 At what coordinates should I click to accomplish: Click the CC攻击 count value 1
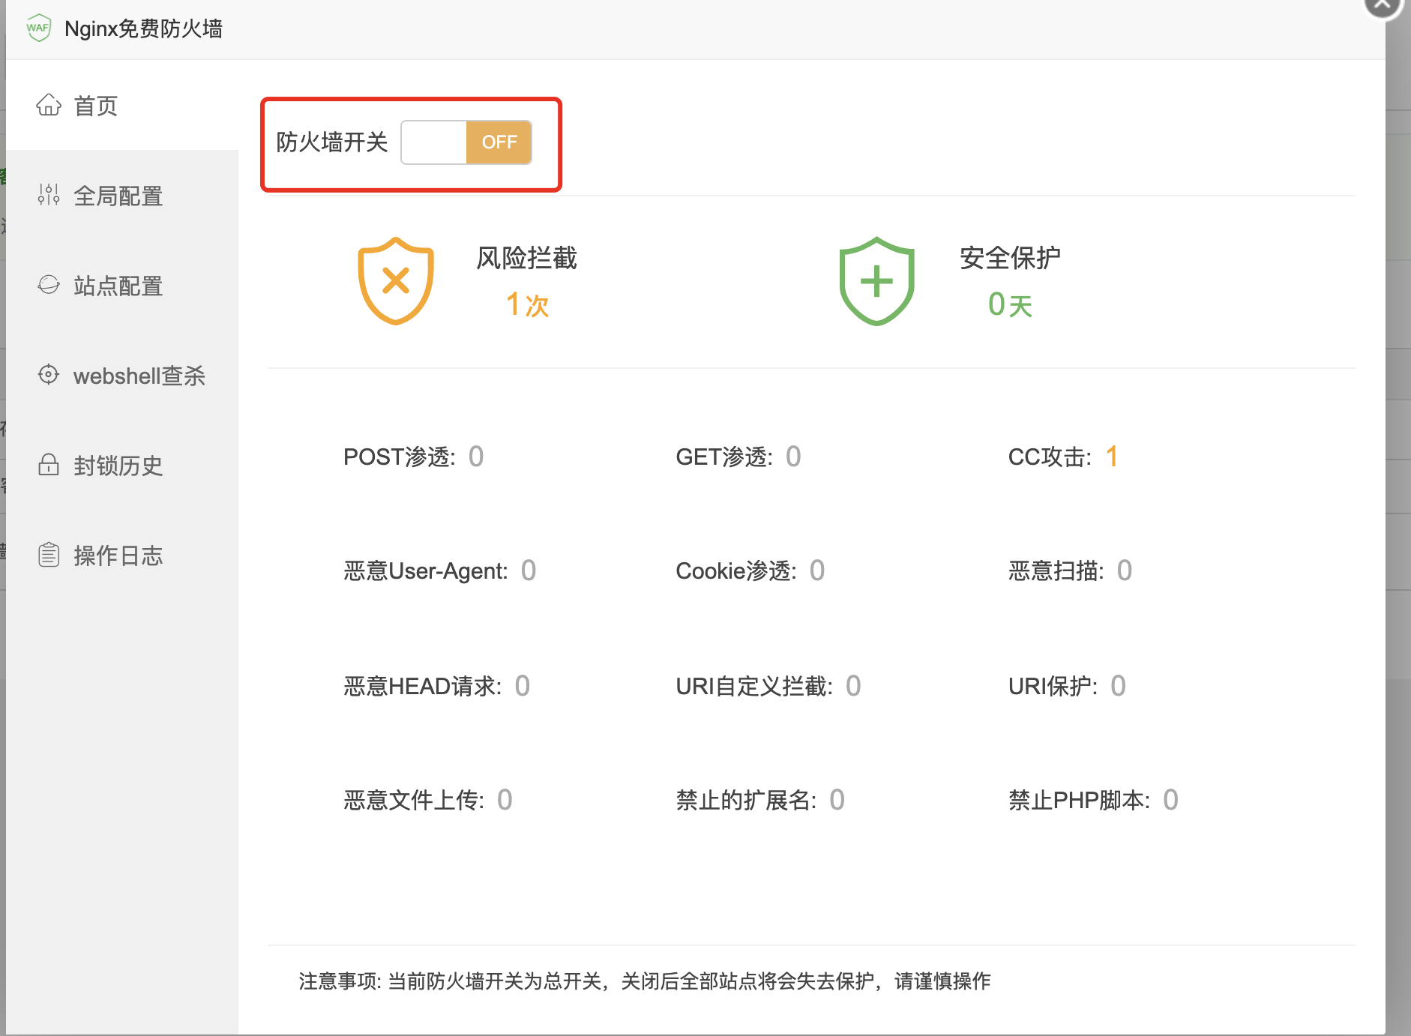point(1113,457)
